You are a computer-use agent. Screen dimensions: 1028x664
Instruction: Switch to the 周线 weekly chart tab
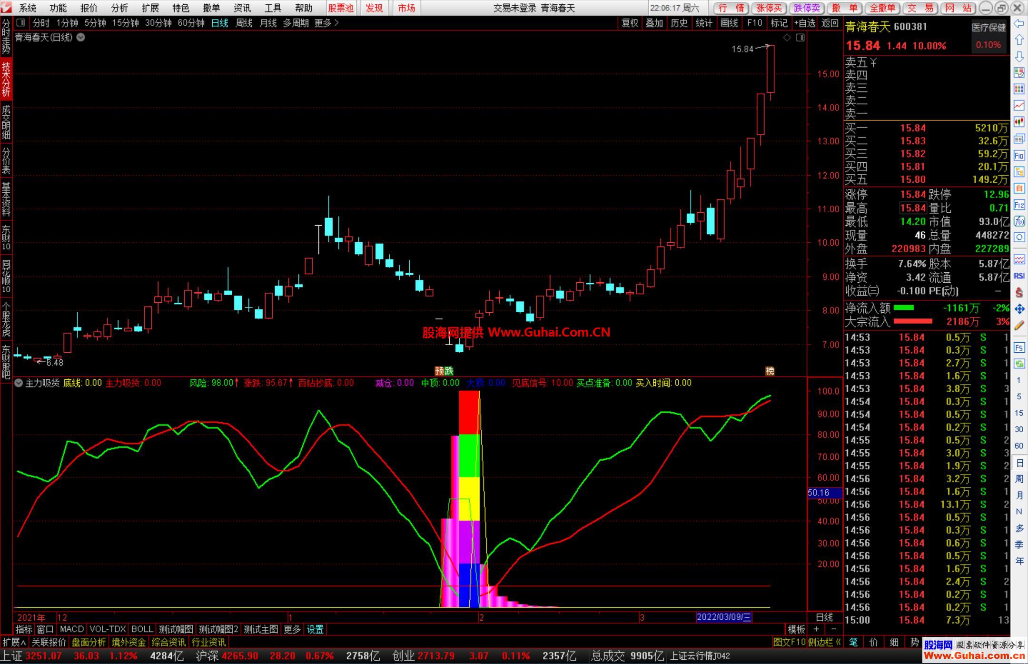pos(244,23)
